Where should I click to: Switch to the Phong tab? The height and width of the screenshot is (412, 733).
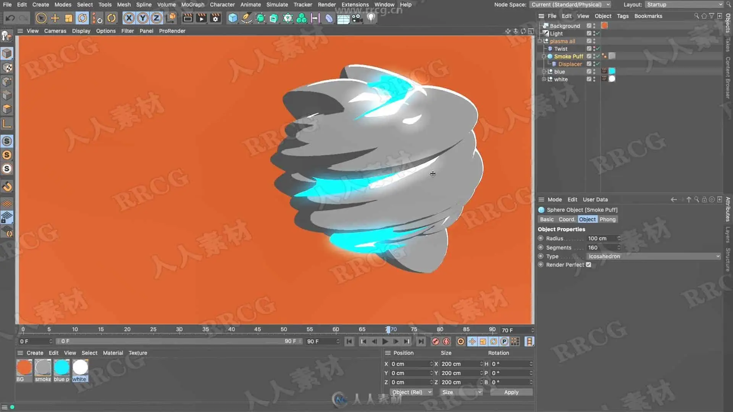pos(607,219)
